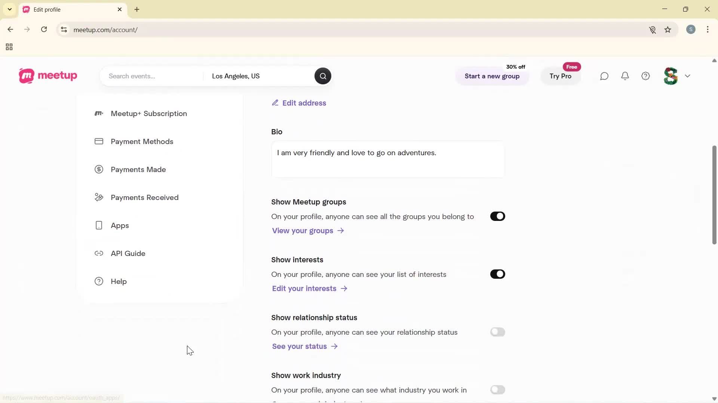The image size is (718, 403).
Task: Disable the Show interests toggle
Action: coord(497,274)
